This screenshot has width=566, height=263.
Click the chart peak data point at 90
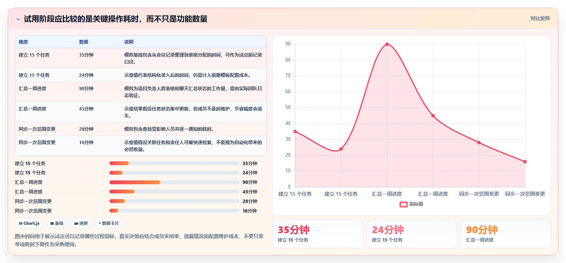(387, 44)
